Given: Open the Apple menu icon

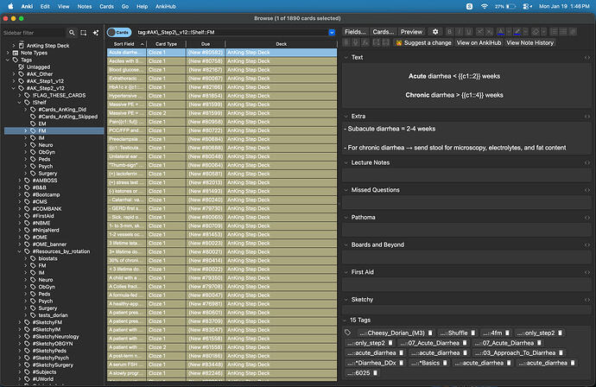Looking at the screenshot, I should click(10, 6).
